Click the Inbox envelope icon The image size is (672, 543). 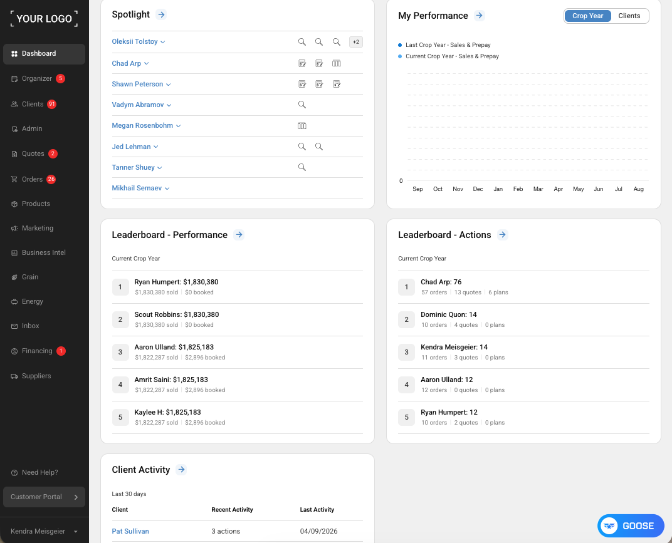pyautogui.click(x=14, y=326)
